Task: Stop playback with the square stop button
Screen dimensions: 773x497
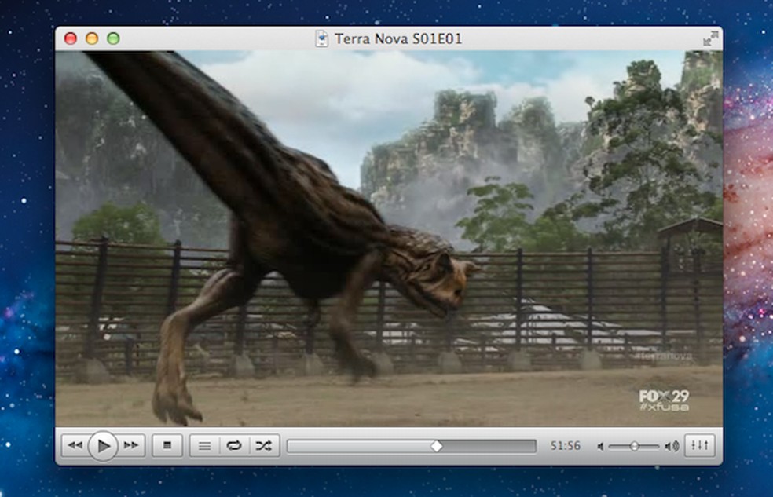Action: (167, 446)
